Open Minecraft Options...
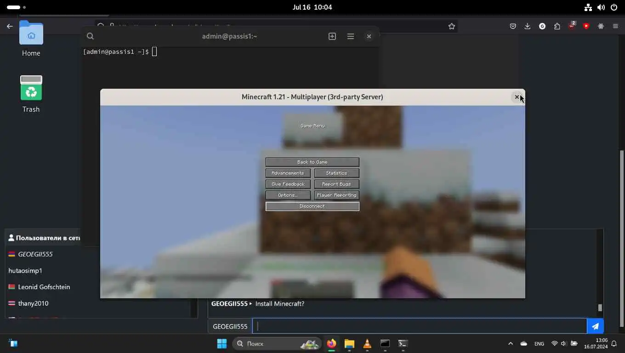 click(288, 195)
